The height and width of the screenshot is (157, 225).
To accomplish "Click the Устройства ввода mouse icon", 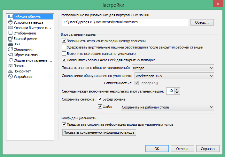I will tap(10, 22).
